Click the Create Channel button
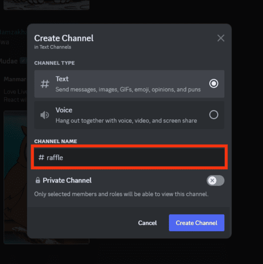The width and height of the screenshot is (263, 264). tap(196, 223)
